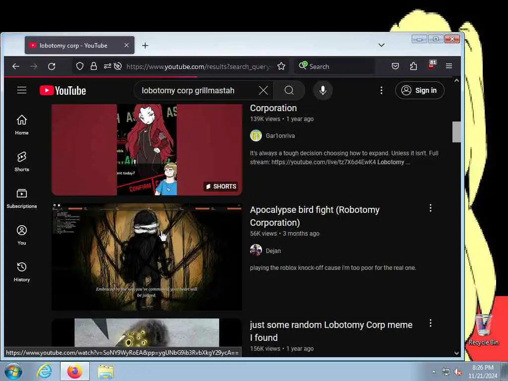
Task: Select the lobotomy corp - YouTube tab
Action: tap(79, 45)
